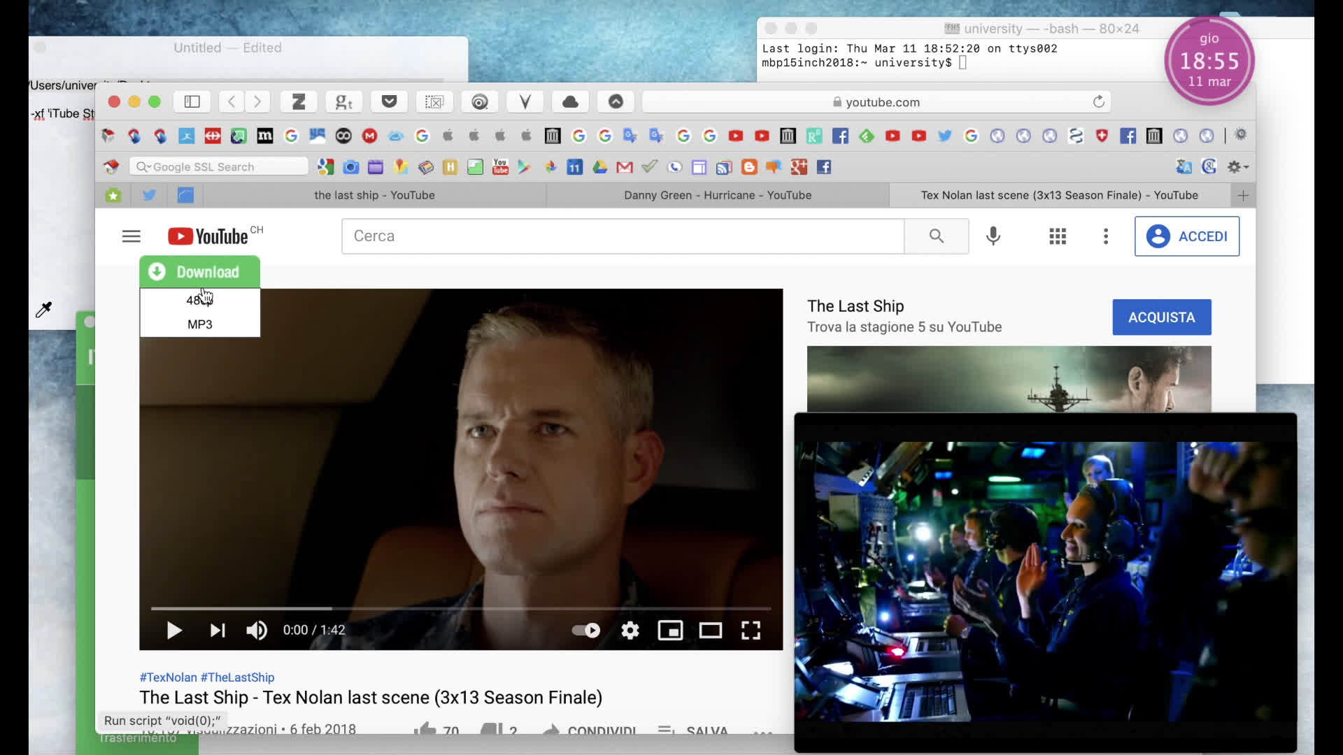Switch to 'Danny Green - Hurricane' tab
This screenshot has width=1343, height=755.
(718, 195)
